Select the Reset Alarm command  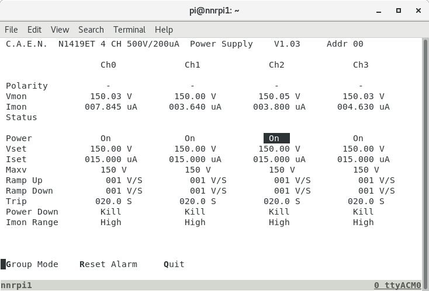(108, 264)
